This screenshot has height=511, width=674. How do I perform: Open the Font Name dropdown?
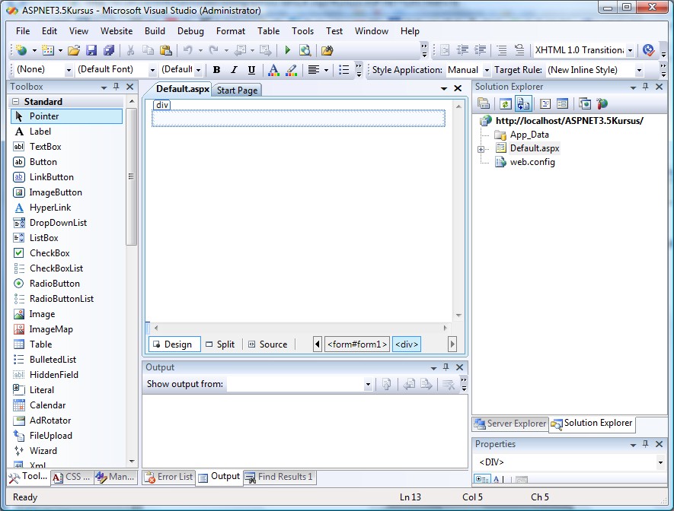tap(152, 70)
